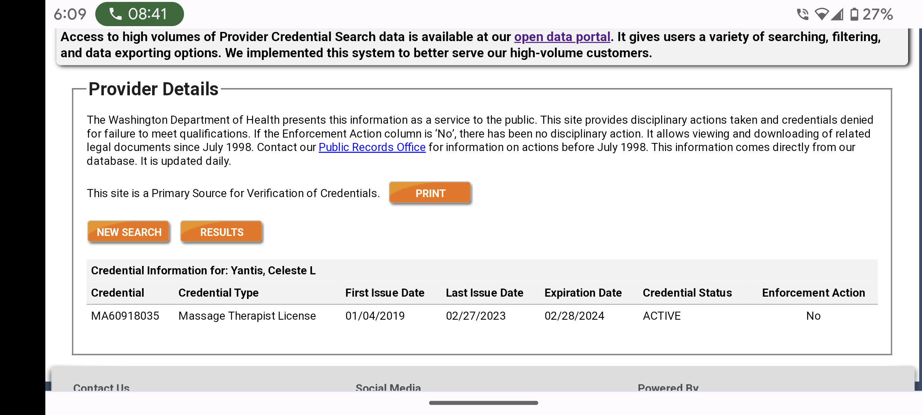
Task: Tap the 6:09 clock in status bar
Action: pos(70,14)
